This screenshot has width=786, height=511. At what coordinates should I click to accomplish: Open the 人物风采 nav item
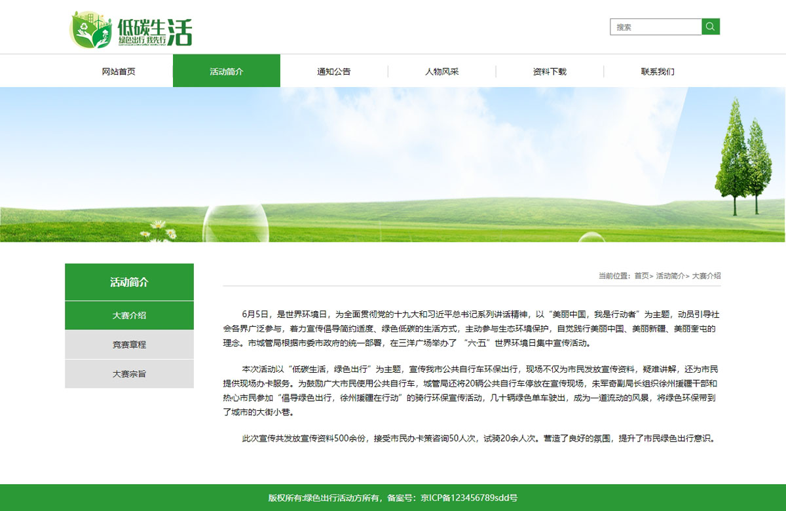pyautogui.click(x=442, y=71)
